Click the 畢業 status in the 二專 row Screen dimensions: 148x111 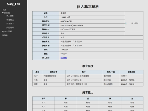54,80
